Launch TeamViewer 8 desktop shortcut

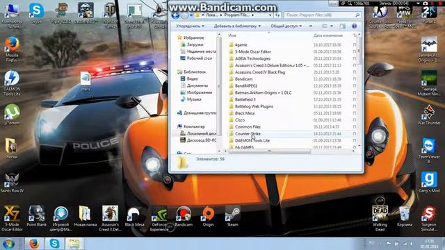429,150
